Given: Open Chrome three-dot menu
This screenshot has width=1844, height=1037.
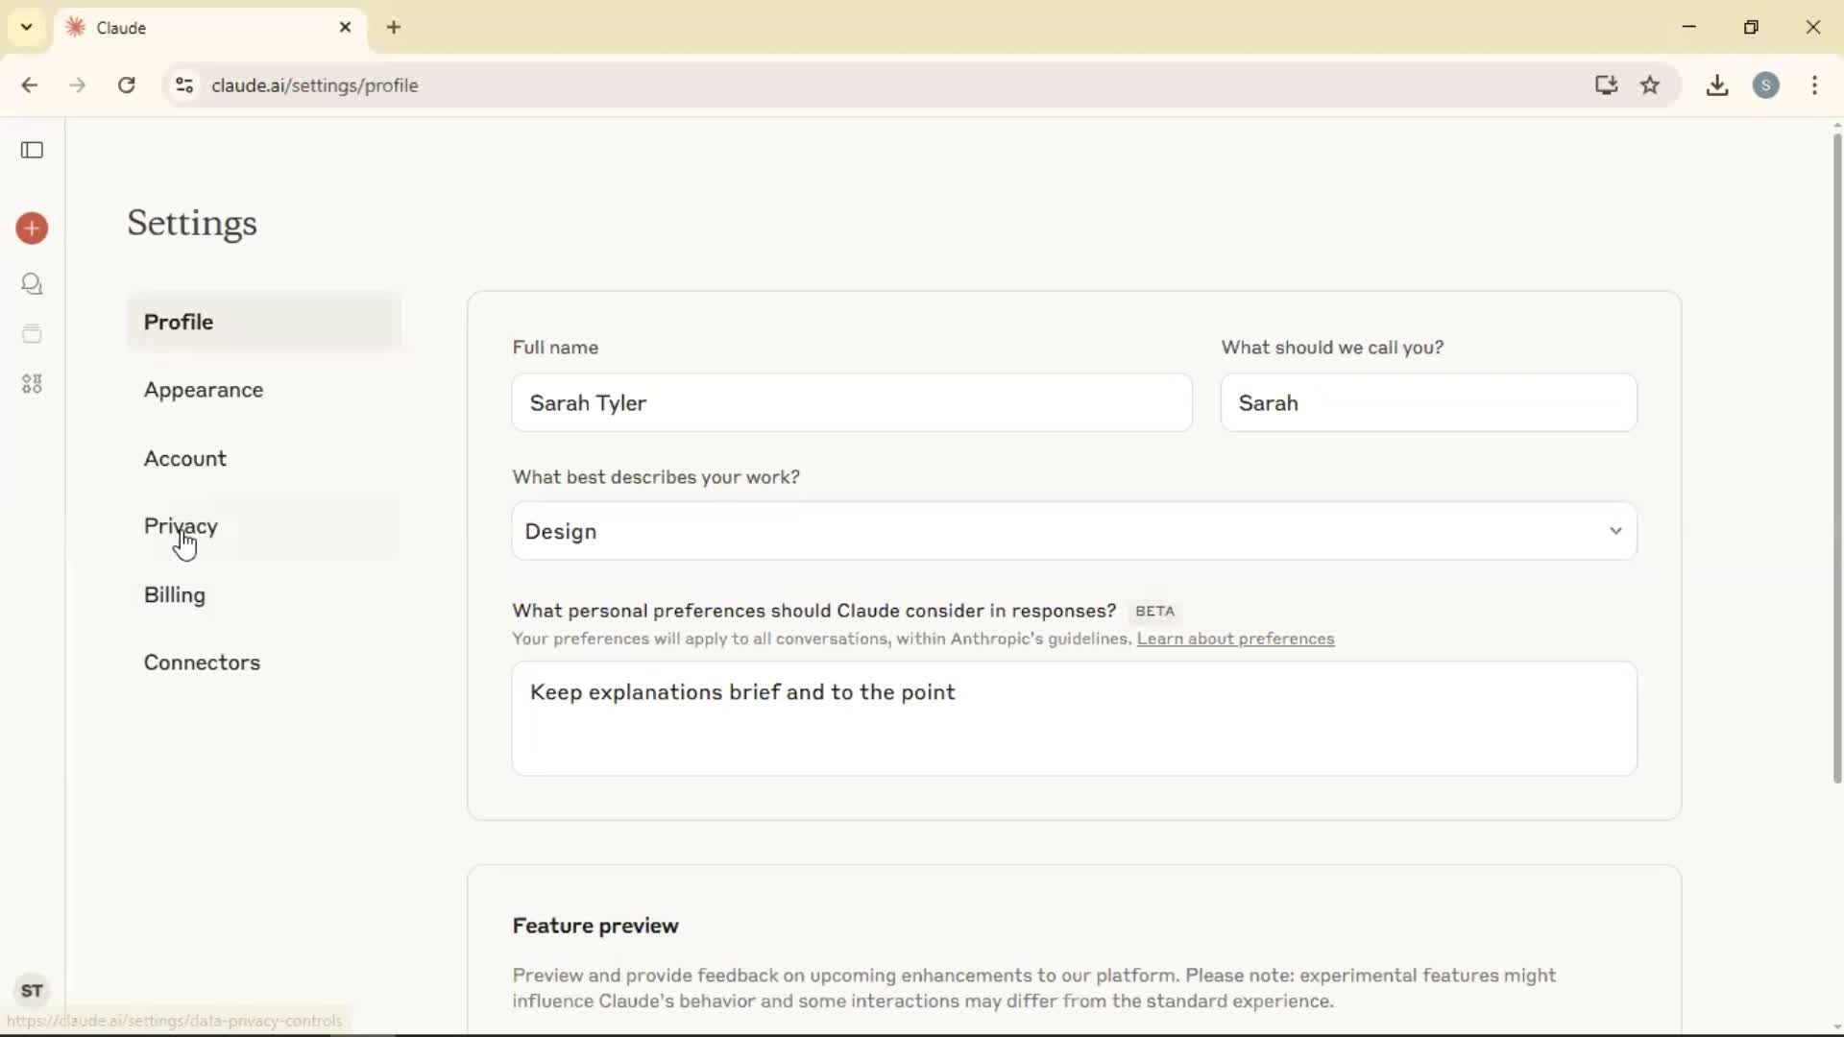Looking at the screenshot, I should (1814, 85).
